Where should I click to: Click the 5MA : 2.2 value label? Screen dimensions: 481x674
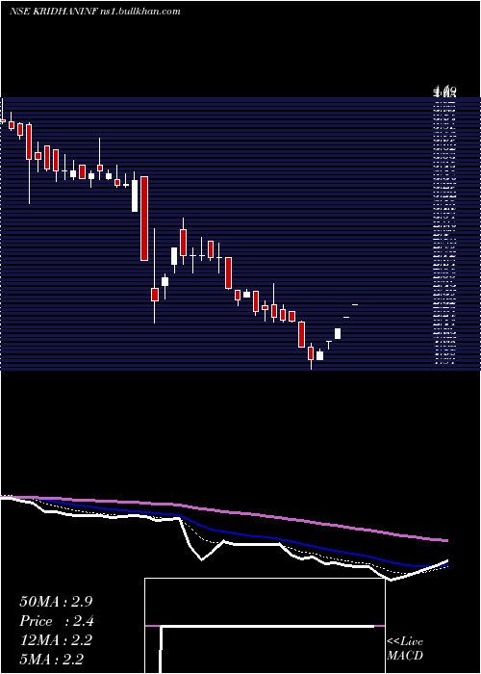(x=52, y=659)
